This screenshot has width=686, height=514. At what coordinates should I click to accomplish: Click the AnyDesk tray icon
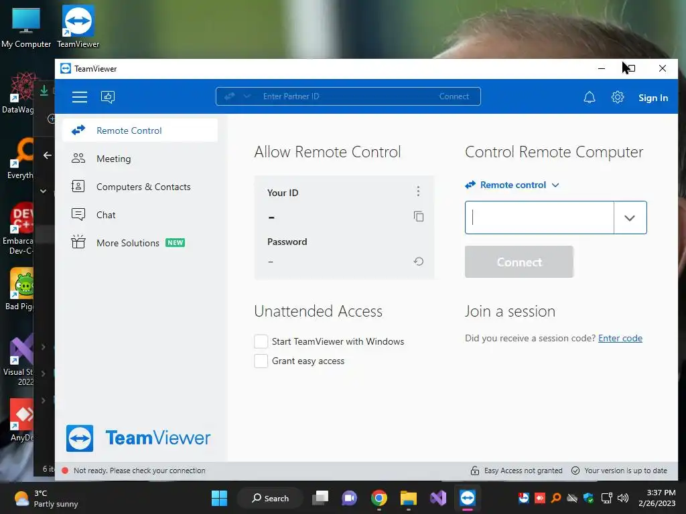[541, 498]
